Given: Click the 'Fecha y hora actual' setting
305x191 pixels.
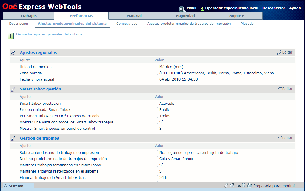Looking at the screenshot, I should (x=37, y=79).
